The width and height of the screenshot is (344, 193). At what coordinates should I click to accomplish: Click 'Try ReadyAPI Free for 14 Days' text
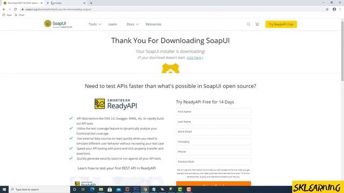[x=205, y=102]
